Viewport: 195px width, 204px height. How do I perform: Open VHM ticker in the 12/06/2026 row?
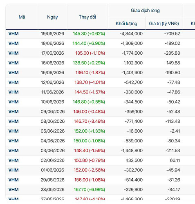coord(13,82)
